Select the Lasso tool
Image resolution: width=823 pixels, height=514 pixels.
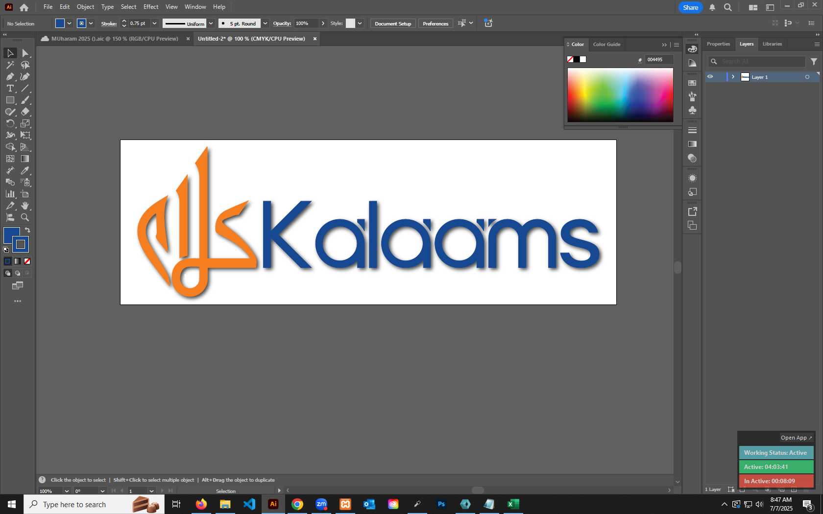(25, 65)
